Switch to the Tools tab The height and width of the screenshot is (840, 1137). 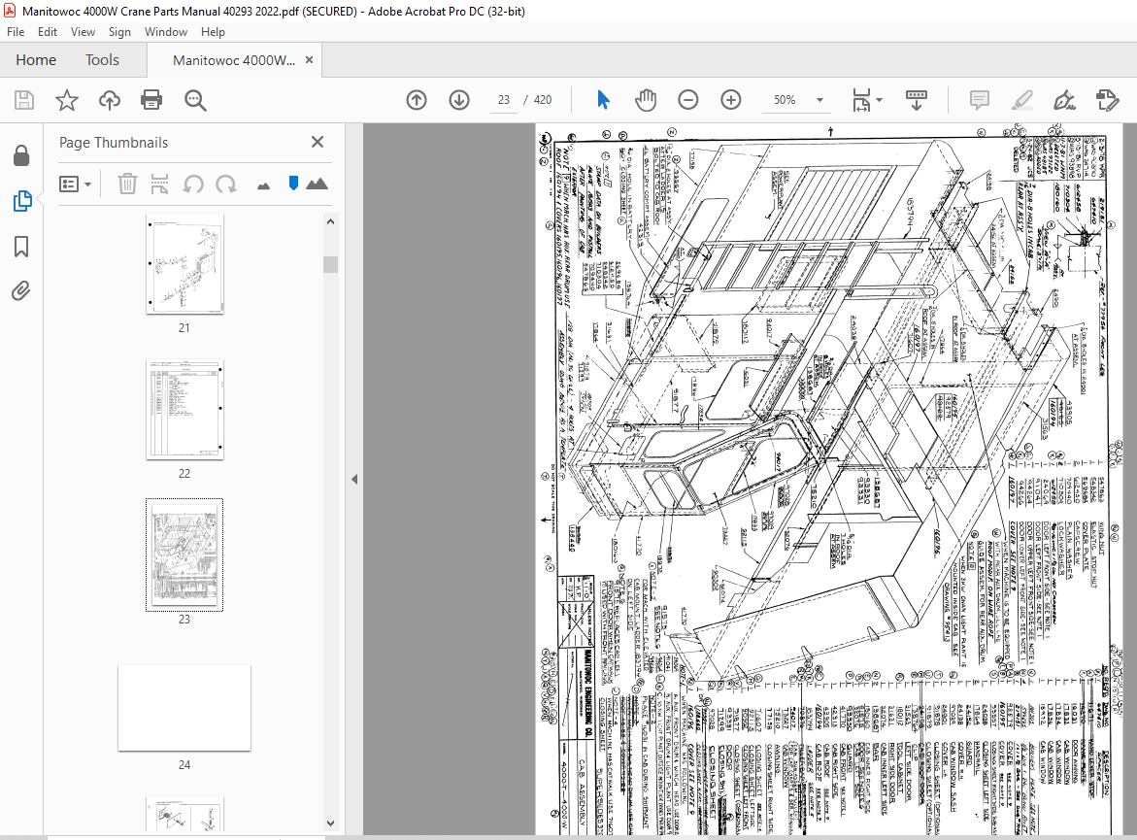pyautogui.click(x=102, y=60)
